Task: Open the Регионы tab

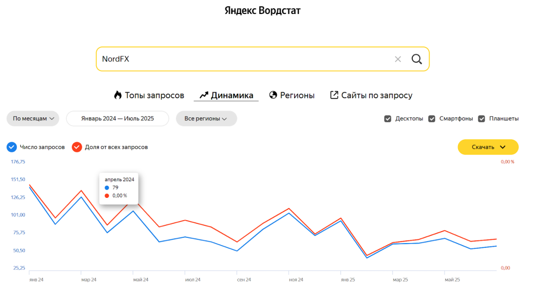Action: 297,95
